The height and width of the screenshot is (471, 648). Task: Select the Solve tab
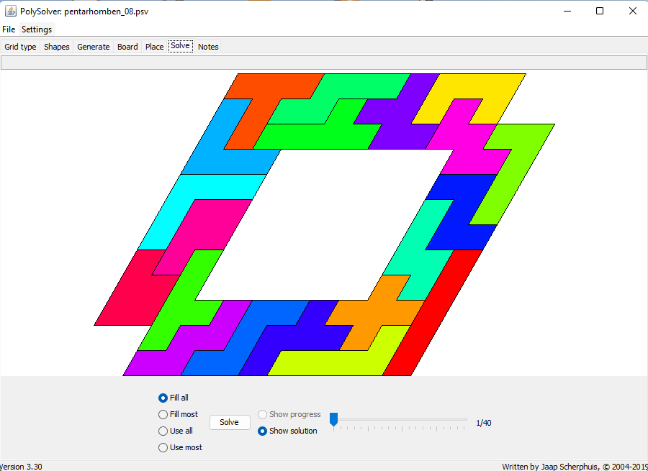pyautogui.click(x=180, y=46)
